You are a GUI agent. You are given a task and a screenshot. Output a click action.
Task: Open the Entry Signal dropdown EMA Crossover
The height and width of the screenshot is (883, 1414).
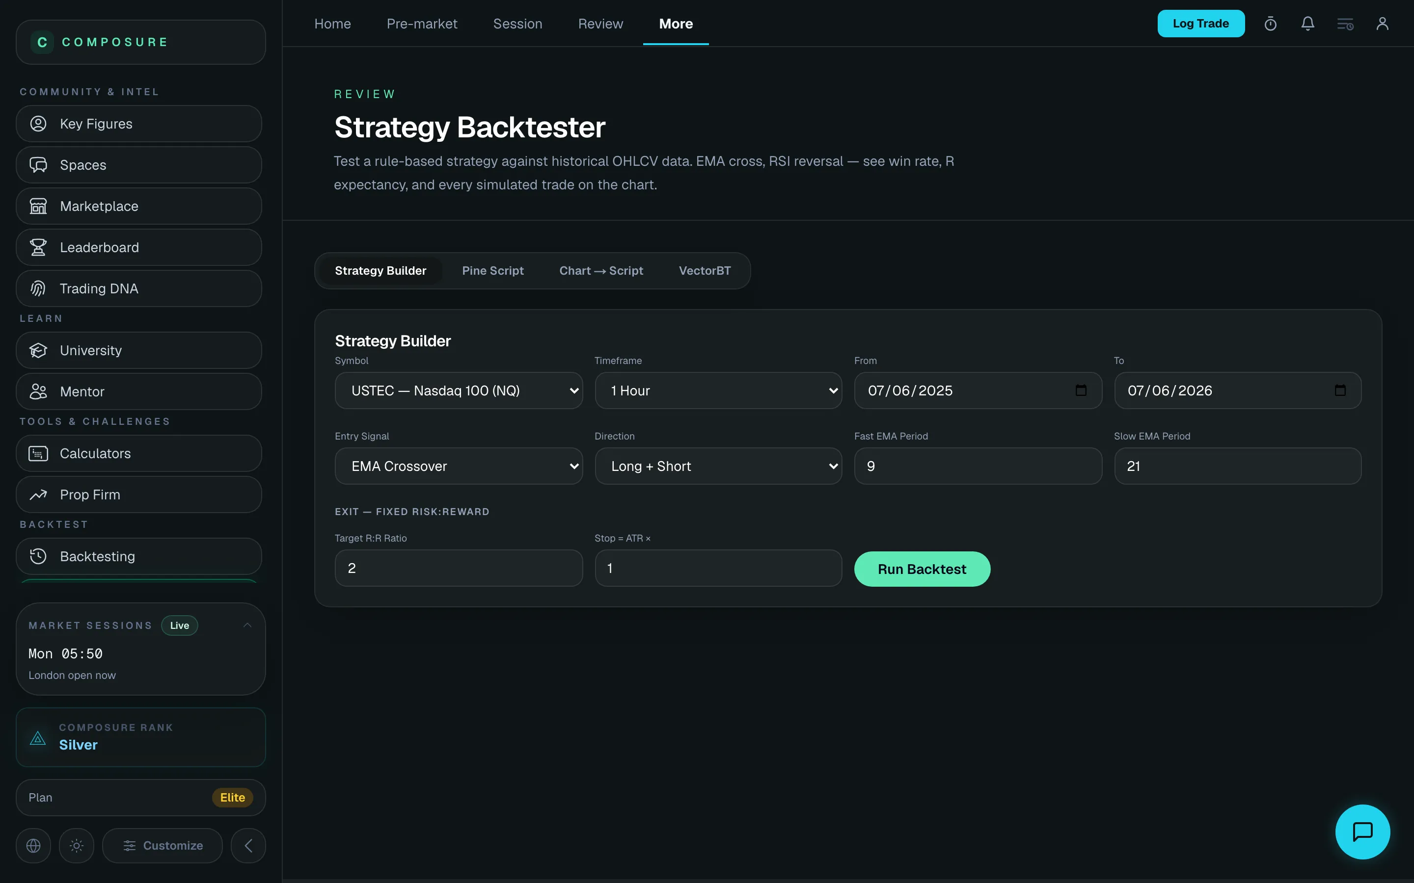tap(459, 466)
